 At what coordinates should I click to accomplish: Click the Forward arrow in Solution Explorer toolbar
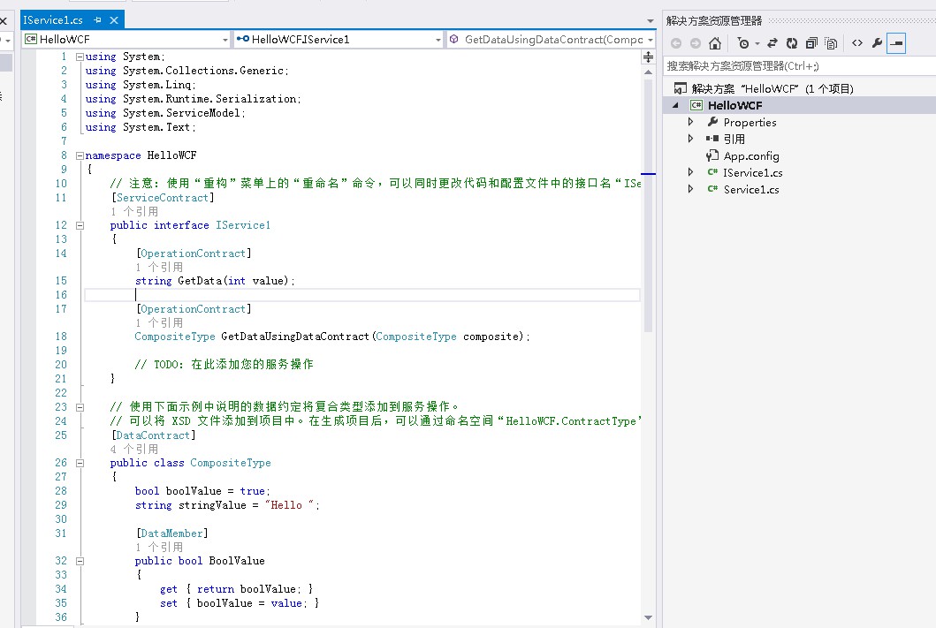tap(696, 43)
